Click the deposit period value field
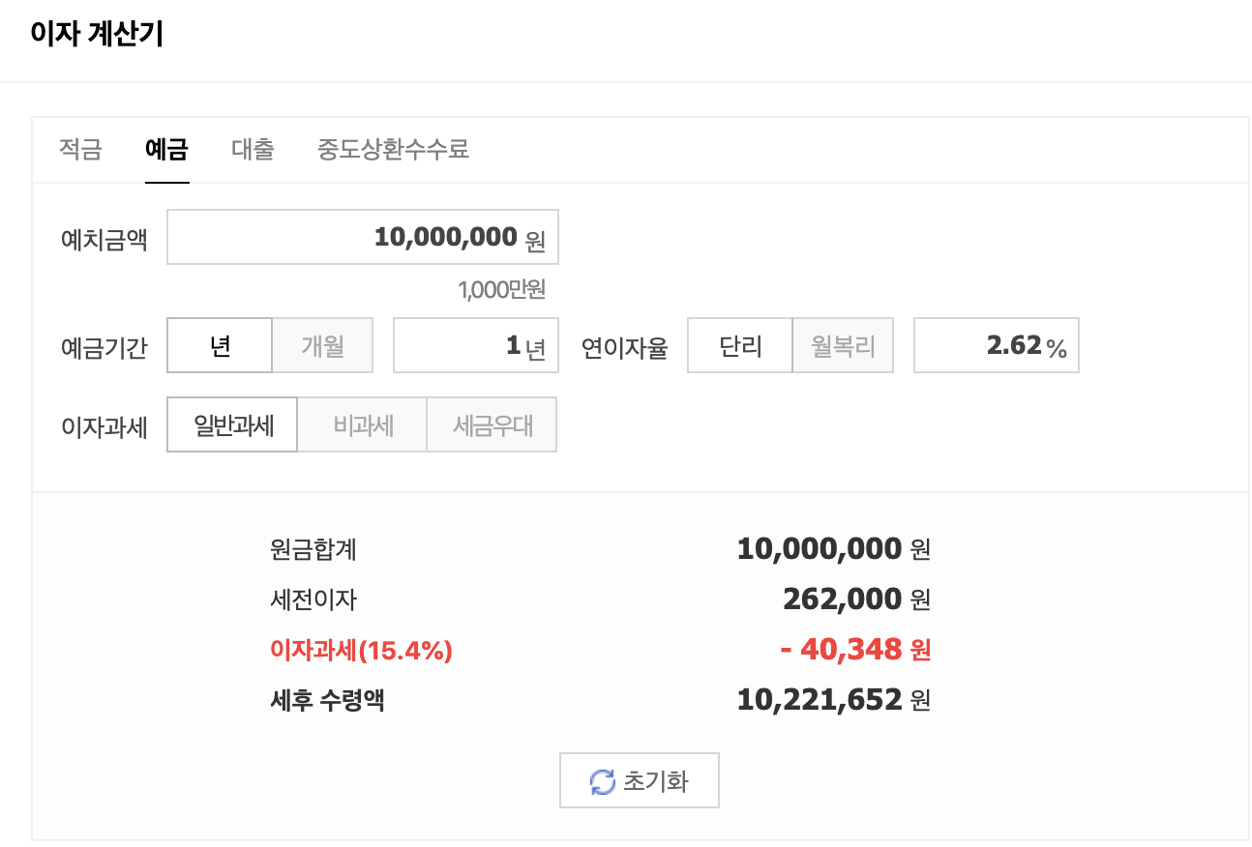1252x847 pixels. (475, 344)
